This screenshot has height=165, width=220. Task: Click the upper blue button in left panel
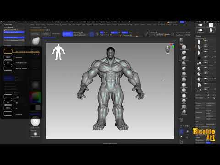click(x=14, y=32)
